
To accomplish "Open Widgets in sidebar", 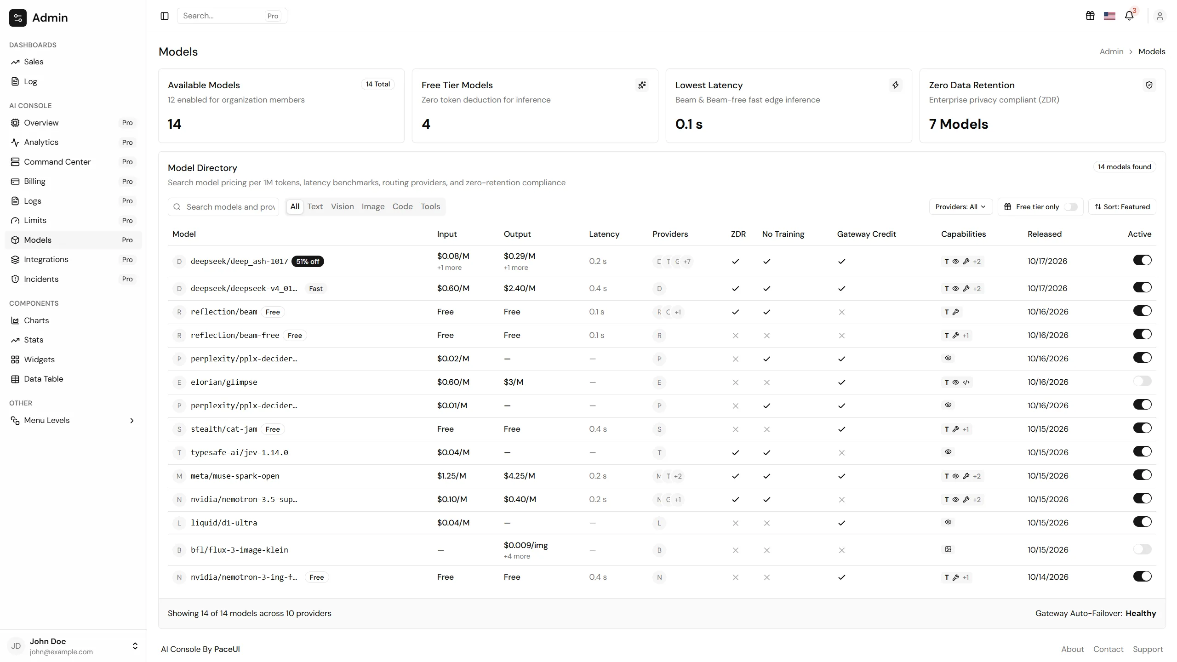I will tap(74, 360).
